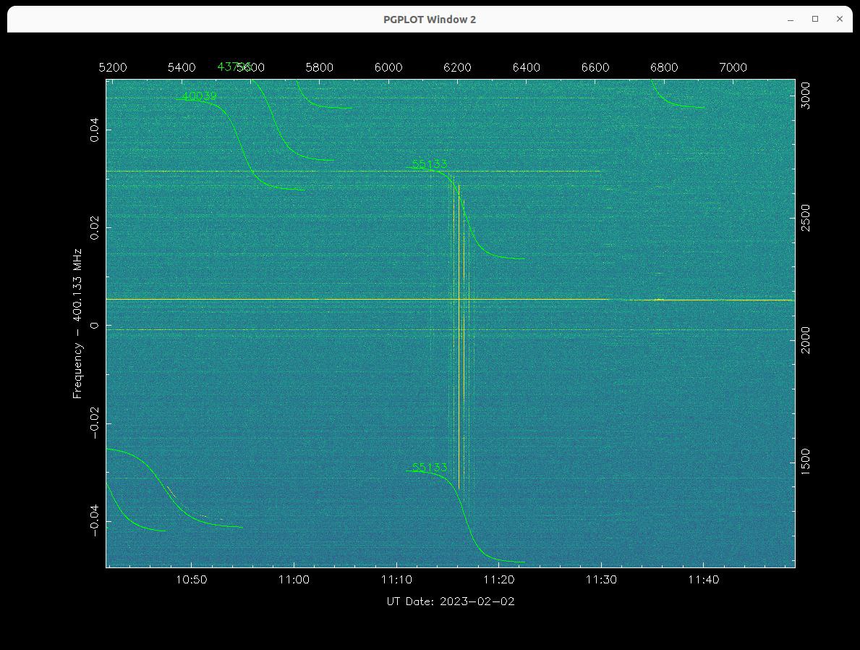The image size is (860, 650).
Task: Click the 2000 channel tick on right axis
Action: (806, 340)
